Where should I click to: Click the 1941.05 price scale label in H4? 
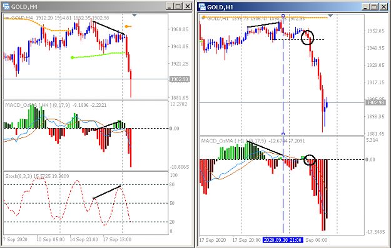[180, 46]
